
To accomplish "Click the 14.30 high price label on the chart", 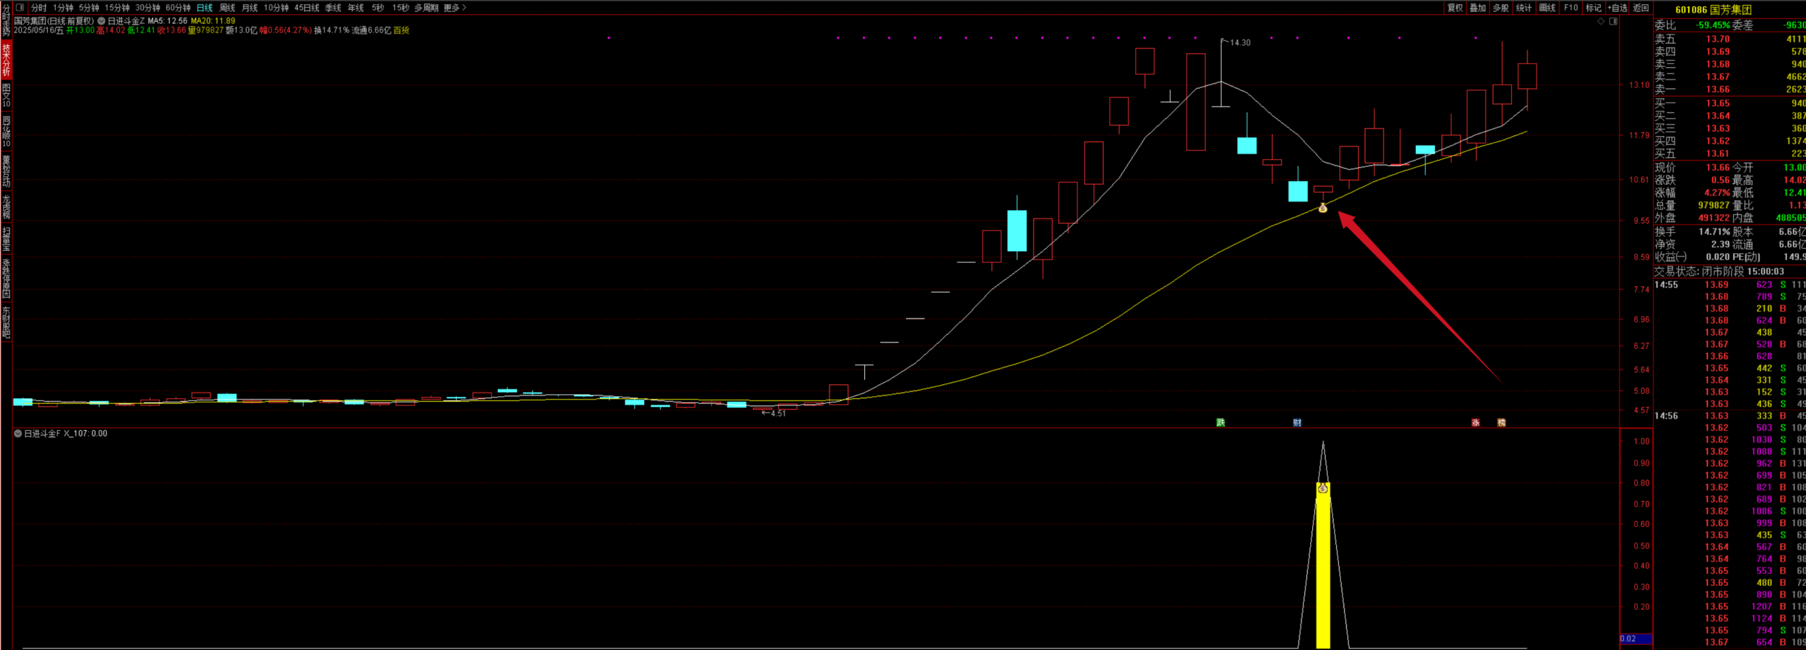I will [1240, 43].
